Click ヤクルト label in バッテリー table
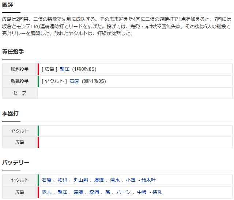 (x=20, y=180)
